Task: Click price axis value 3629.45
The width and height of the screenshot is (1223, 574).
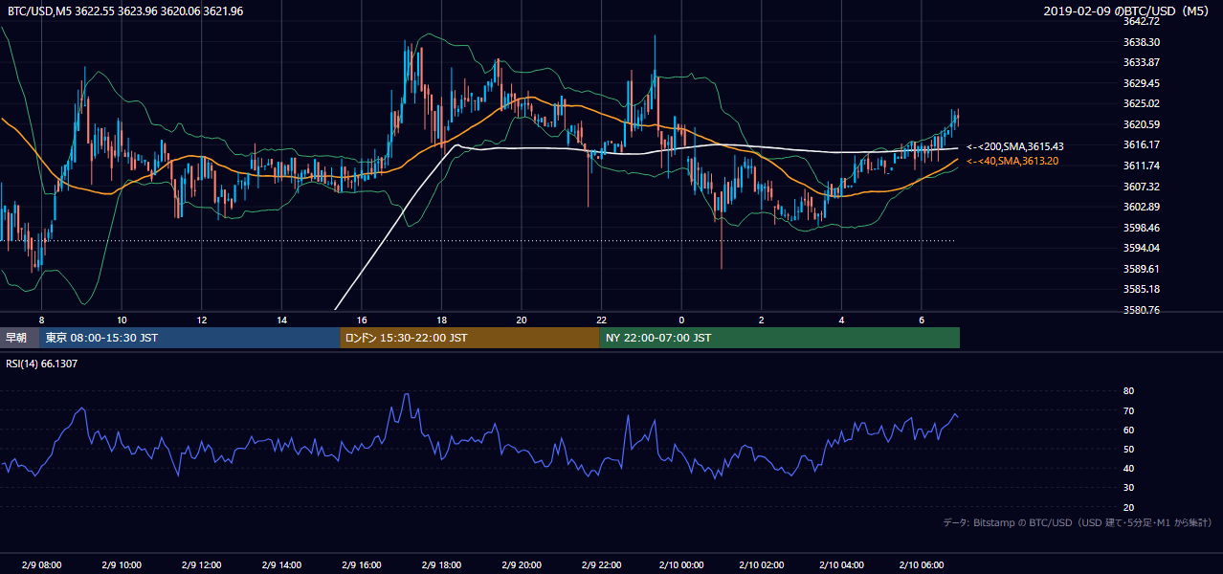Action: click(1142, 83)
